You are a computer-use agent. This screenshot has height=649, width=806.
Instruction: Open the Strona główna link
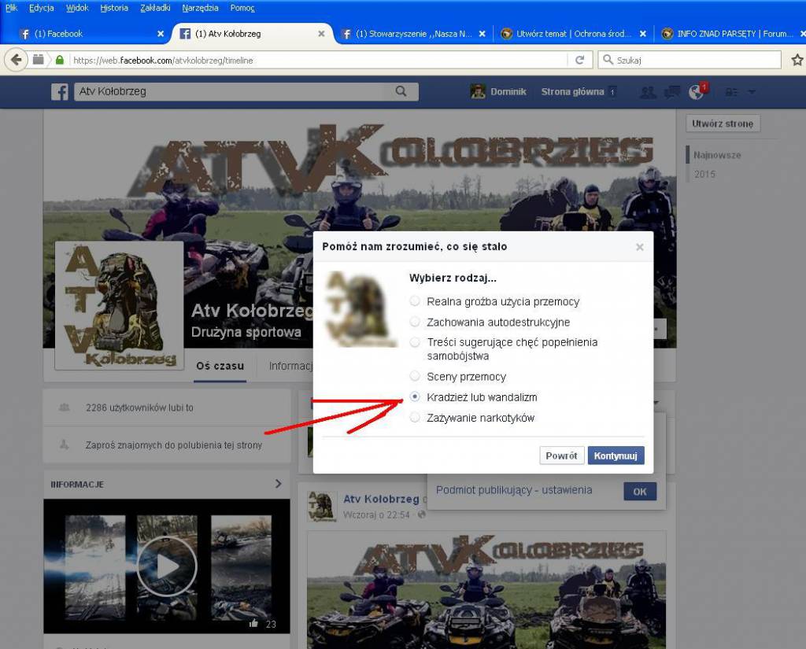[572, 92]
